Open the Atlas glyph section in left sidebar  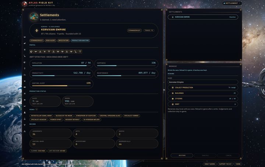tap(25, 131)
